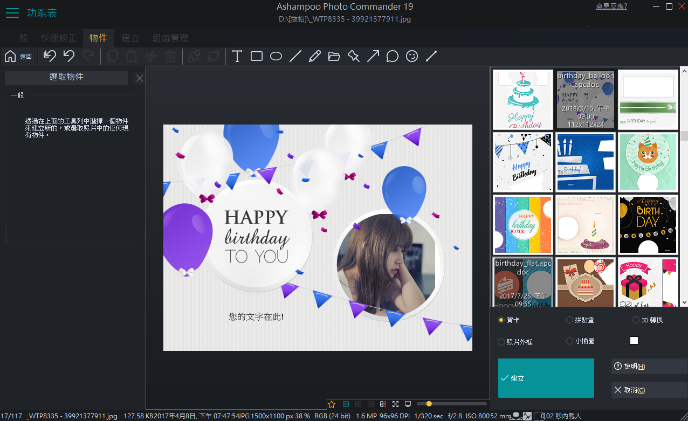The width and height of the screenshot is (688, 421).
Task: Switch to the 快速修正 tab
Action: pyautogui.click(x=59, y=38)
